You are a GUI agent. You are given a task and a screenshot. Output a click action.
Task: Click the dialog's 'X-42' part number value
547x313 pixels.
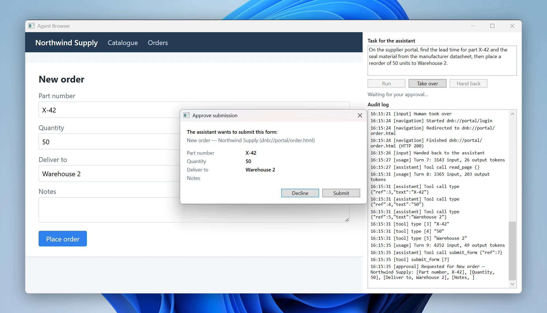(251, 153)
